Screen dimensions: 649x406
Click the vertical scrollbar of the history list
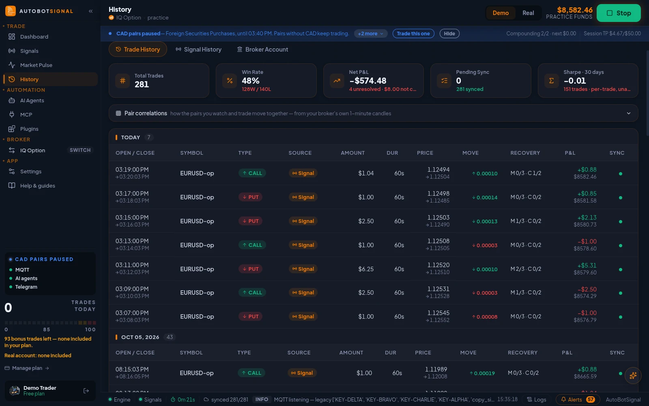(x=647, y=93)
